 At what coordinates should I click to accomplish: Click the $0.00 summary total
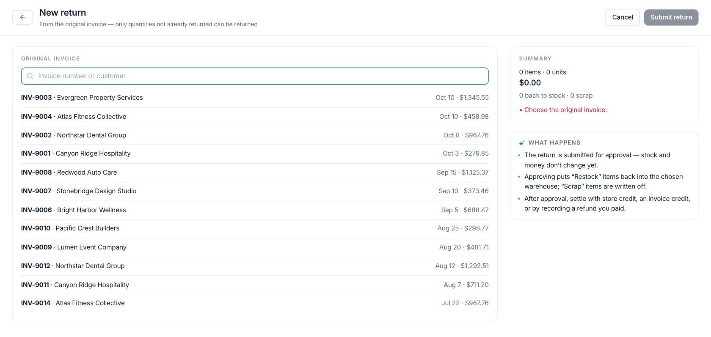[x=530, y=83]
